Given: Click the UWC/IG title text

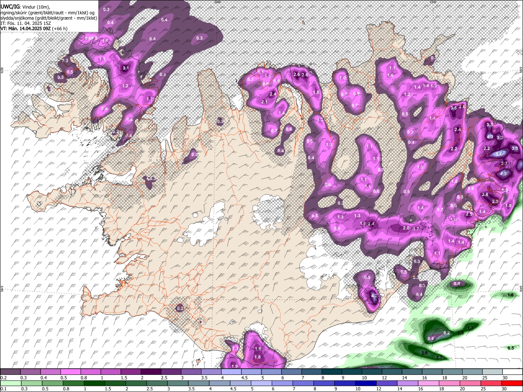Looking at the screenshot, I should click(10, 7).
